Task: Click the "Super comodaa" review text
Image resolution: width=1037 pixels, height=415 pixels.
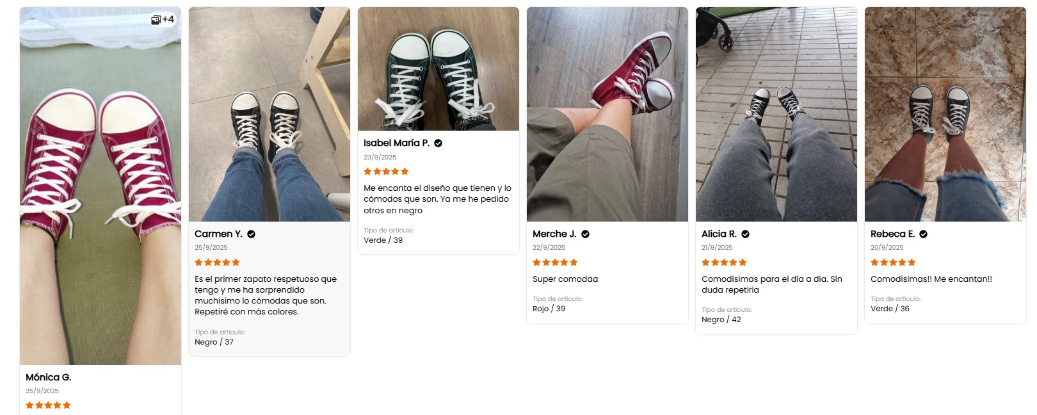Action: (x=565, y=279)
